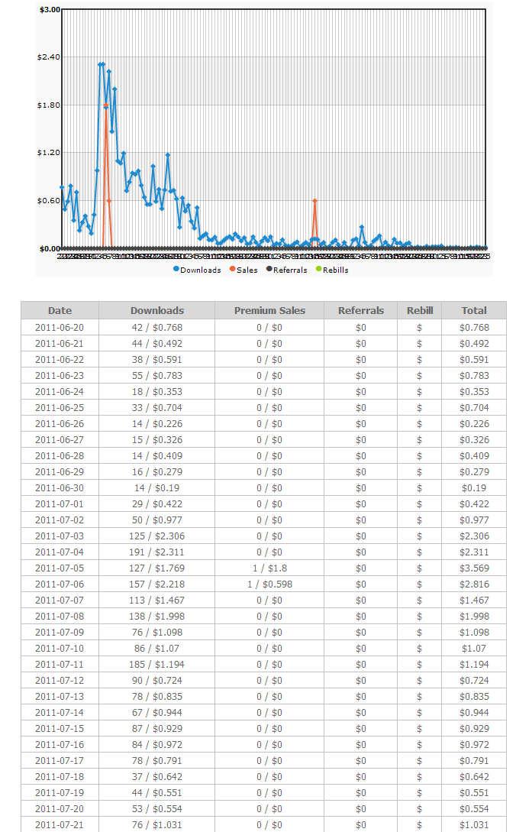Click the Total column header
The width and height of the screenshot is (516, 832).
coord(474,310)
